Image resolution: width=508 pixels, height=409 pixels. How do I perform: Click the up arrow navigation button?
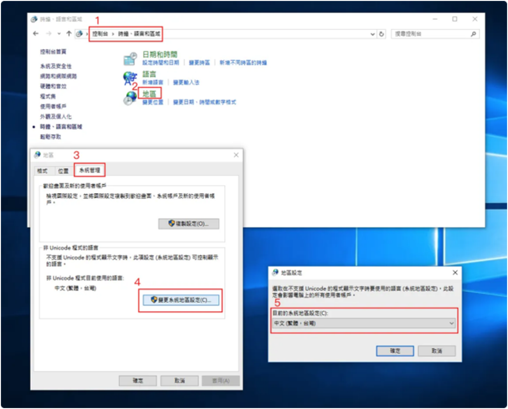pyautogui.click(x=68, y=34)
